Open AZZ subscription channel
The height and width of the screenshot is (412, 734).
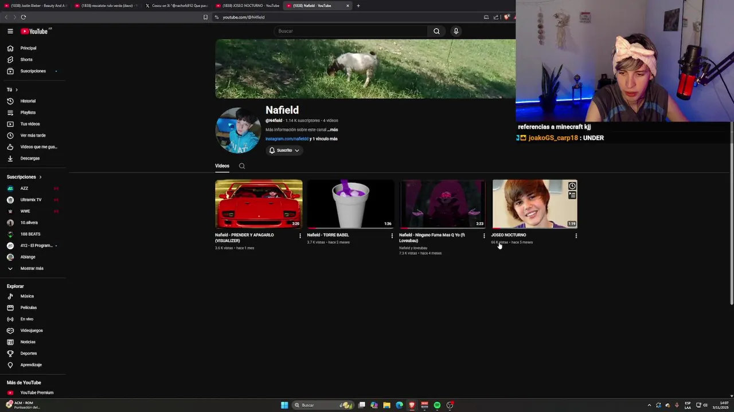point(24,188)
